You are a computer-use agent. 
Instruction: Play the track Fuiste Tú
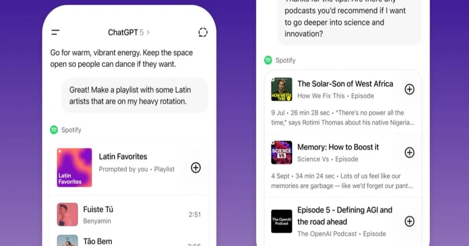click(x=98, y=209)
